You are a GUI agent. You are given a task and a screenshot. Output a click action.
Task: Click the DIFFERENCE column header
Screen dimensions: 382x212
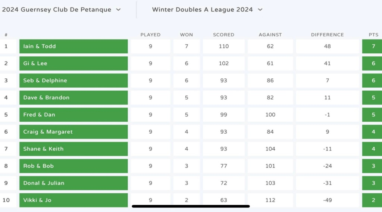pos(327,35)
